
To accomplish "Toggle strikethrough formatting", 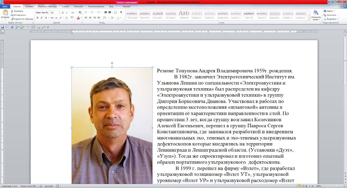I will (x=51, y=18).
